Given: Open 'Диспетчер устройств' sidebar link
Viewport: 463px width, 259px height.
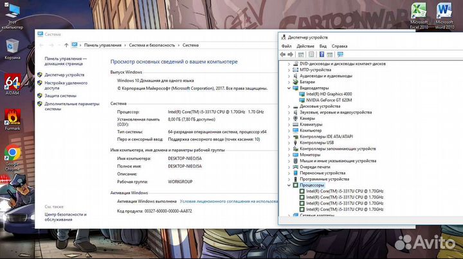Looking at the screenshot, I should coord(64,75).
